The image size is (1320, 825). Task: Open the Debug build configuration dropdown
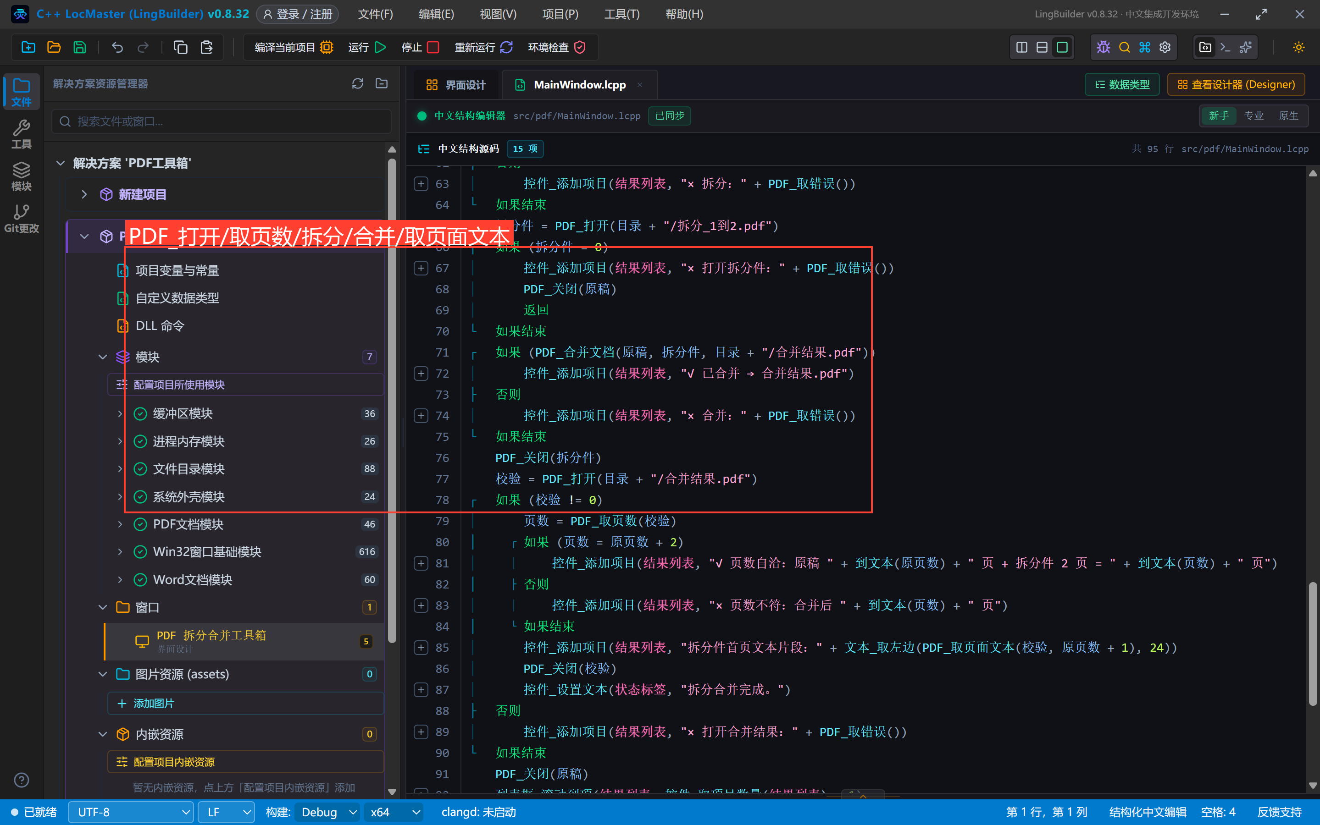click(x=327, y=812)
